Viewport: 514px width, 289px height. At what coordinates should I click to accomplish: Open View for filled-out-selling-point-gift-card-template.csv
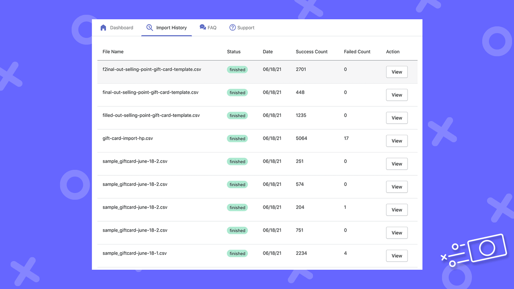pyautogui.click(x=396, y=118)
